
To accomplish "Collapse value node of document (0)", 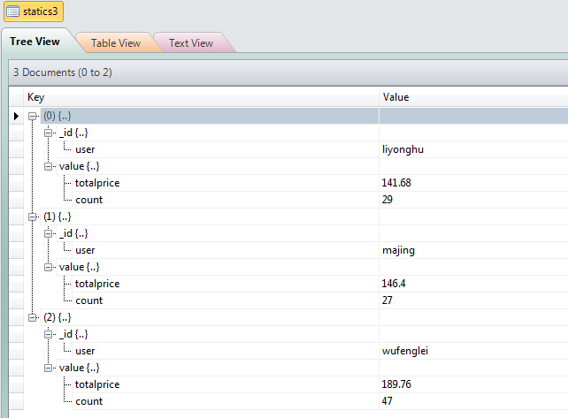I will click(48, 166).
